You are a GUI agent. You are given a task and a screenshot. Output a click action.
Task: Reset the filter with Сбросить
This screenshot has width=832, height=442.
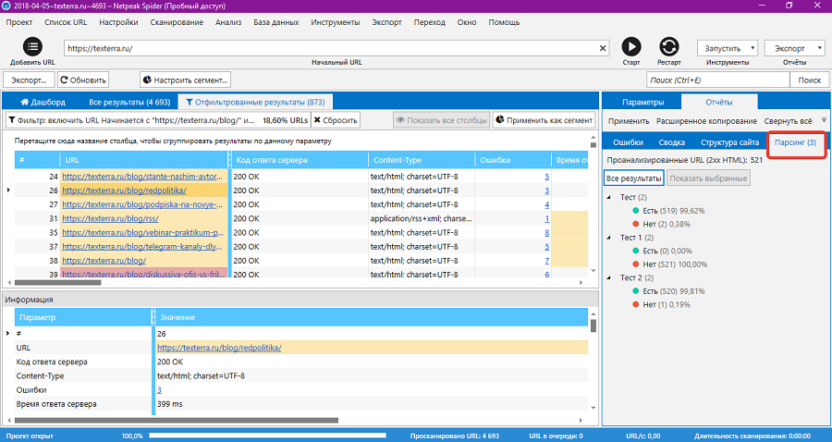pos(336,120)
